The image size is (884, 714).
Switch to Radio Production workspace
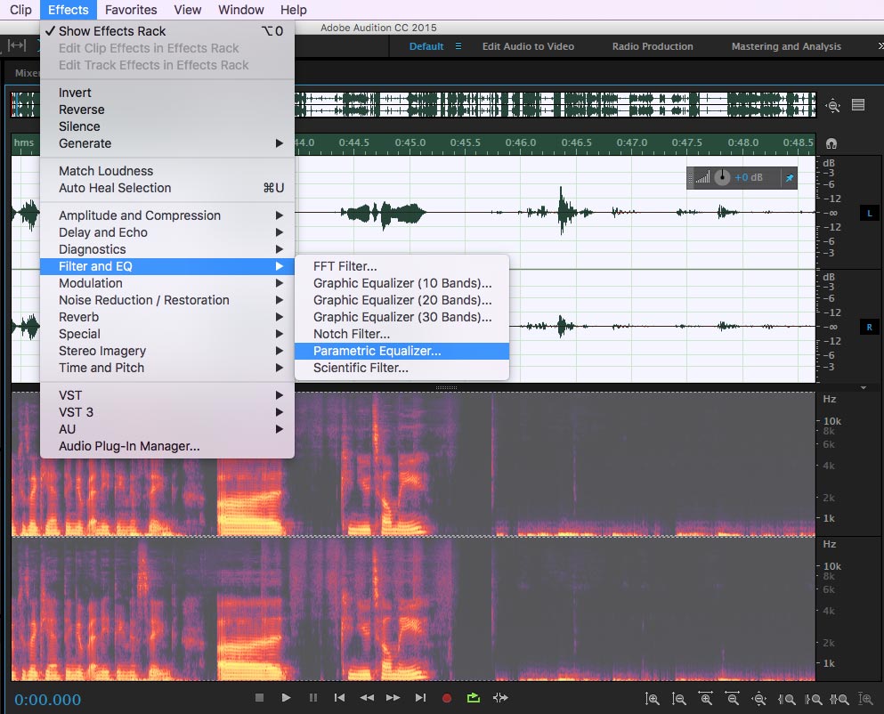pyautogui.click(x=653, y=46)
